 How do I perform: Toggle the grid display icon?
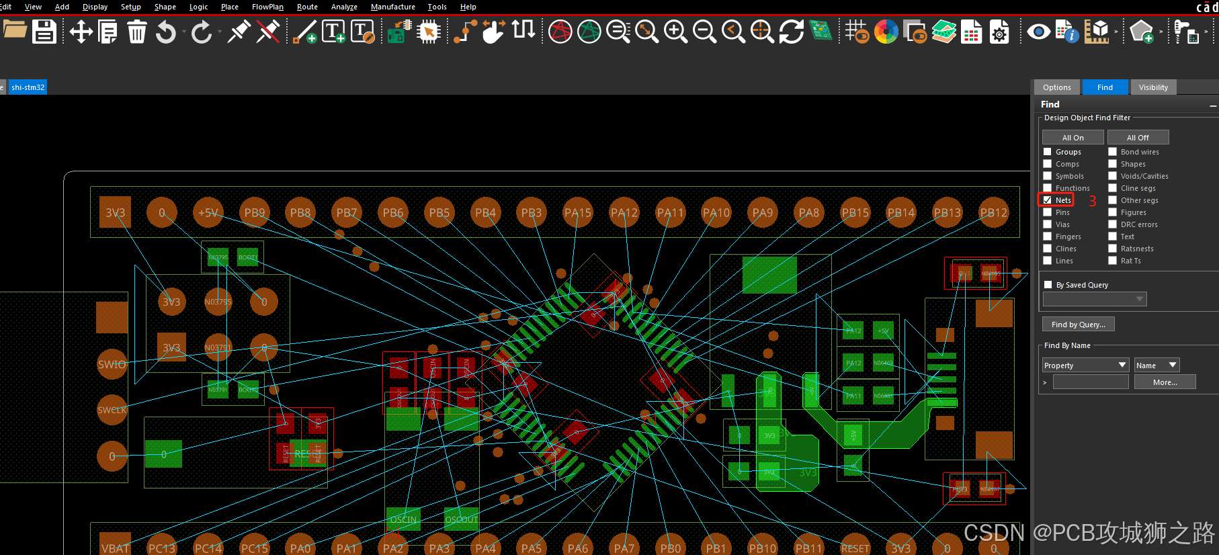click(857, 32)
